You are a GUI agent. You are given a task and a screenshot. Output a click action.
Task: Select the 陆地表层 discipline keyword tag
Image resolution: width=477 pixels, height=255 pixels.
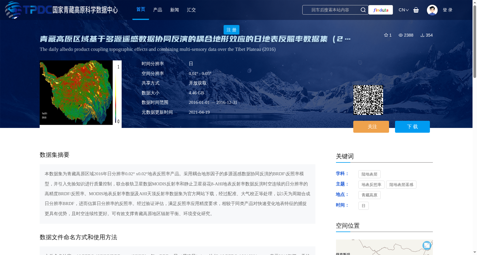coord(369,174)
